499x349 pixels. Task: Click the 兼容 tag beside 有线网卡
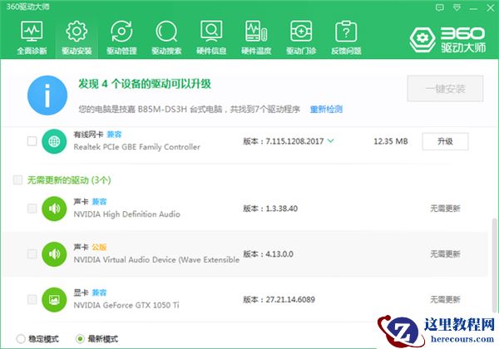pos(114,135)
